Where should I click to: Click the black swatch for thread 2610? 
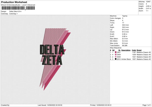116,59
